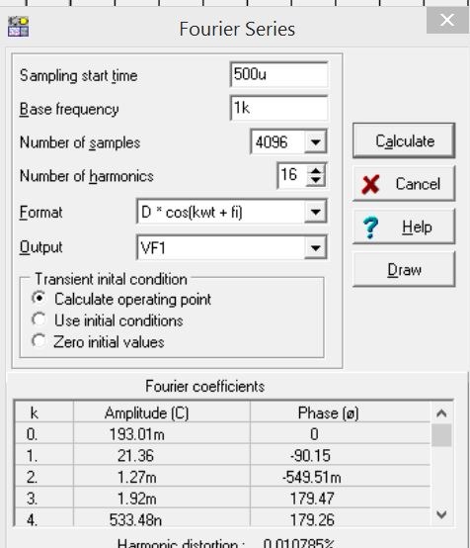Screen dimensions: 470x548
Task: Click the red X Cancel icon
Action: pyautogui.click(x=370, y=184)
